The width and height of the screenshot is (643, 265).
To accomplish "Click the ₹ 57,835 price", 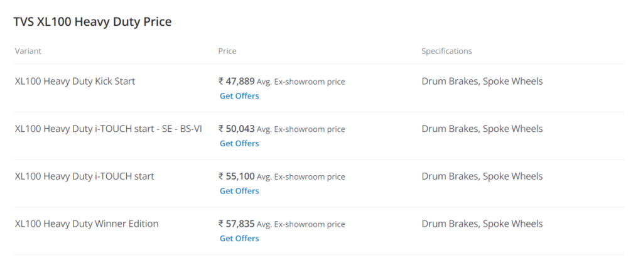I will (237, 224).
